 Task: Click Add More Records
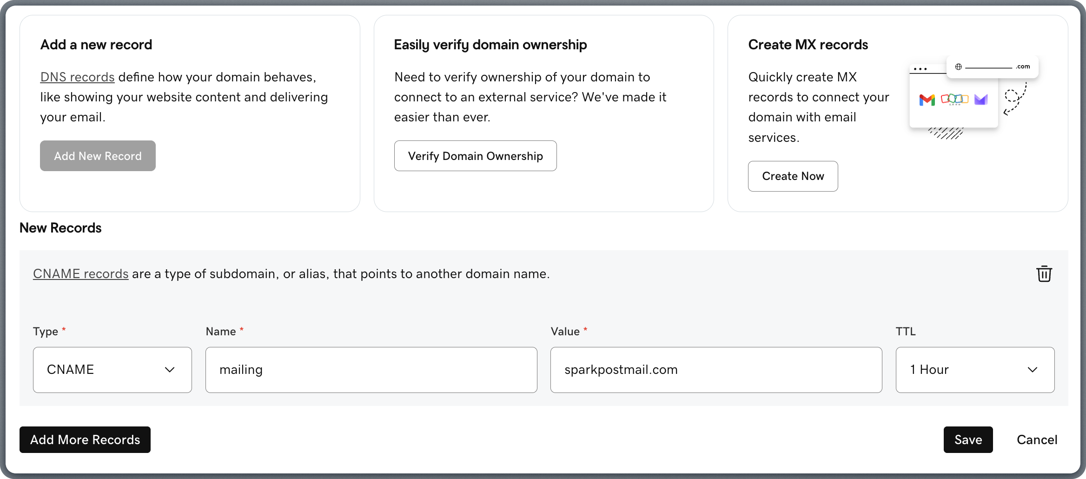tap(85, 439)
